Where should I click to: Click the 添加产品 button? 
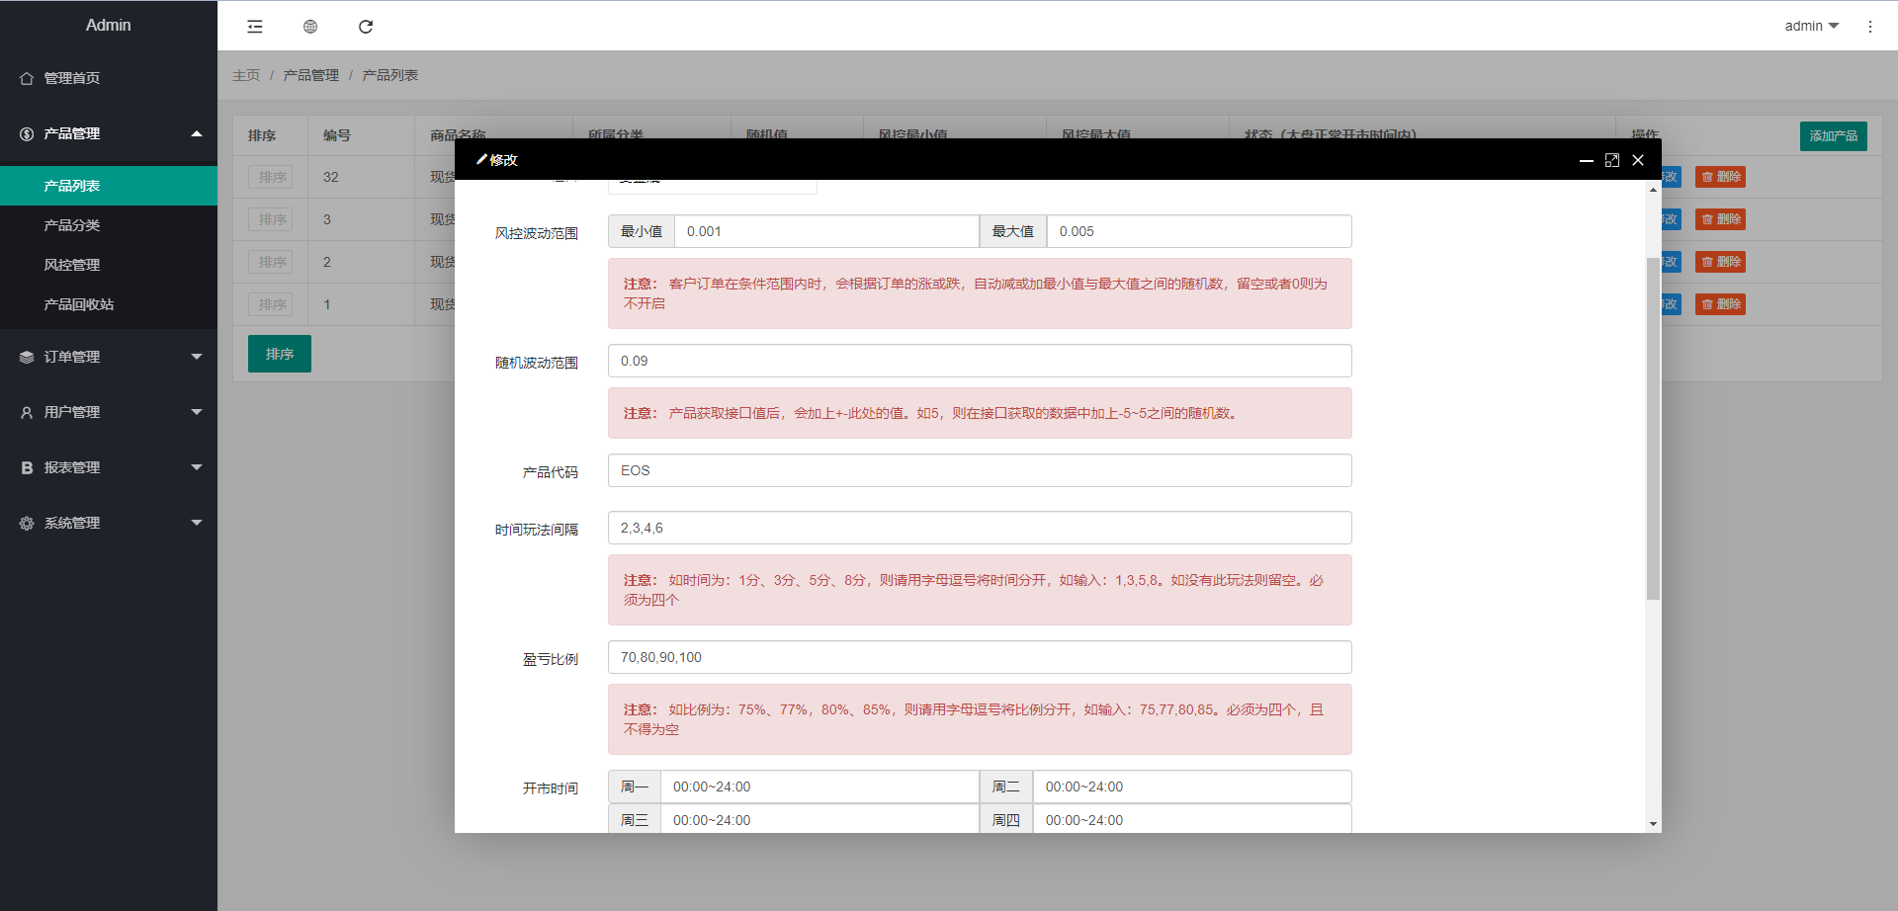[x=1833, y=136]
